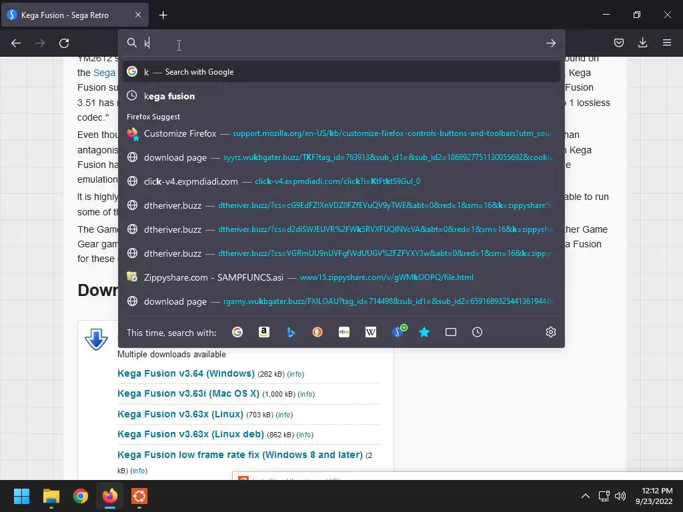Pick the syyrz.wukbgater.buzz download page suggestion
The width and height of the screenshot is (683, 512).
[341, 157]
